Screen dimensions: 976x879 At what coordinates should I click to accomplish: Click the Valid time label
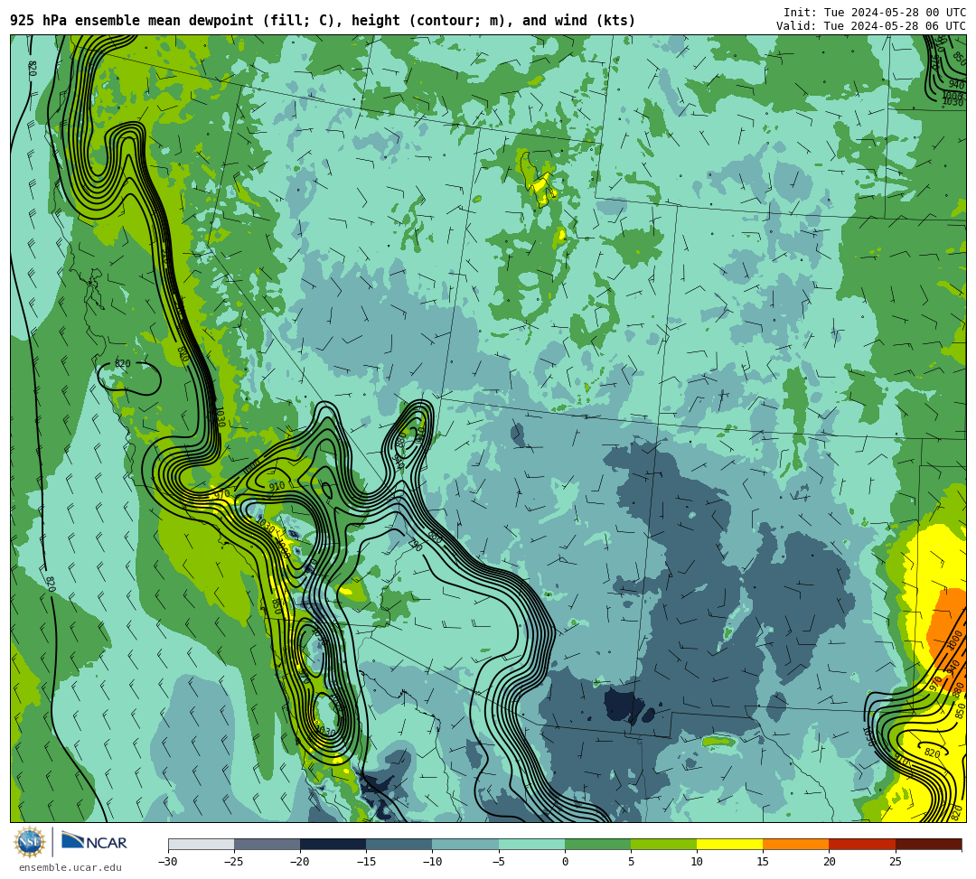coord(870,25)
